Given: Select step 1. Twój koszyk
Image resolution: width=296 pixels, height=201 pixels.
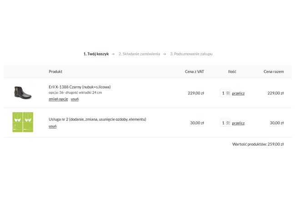Looking at the screenshot, I should 96,54.
